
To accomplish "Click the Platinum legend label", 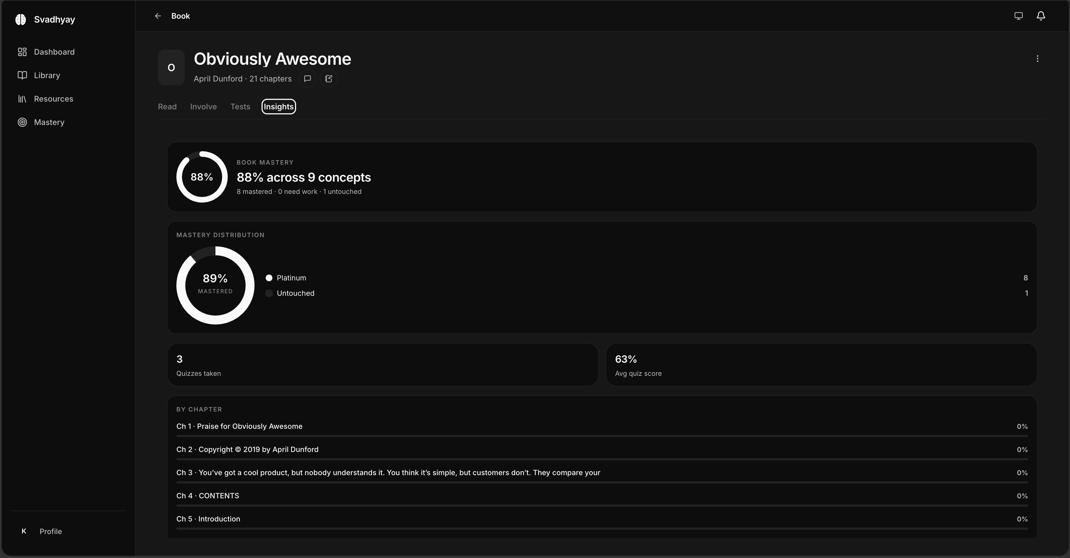I will (292, 278).
